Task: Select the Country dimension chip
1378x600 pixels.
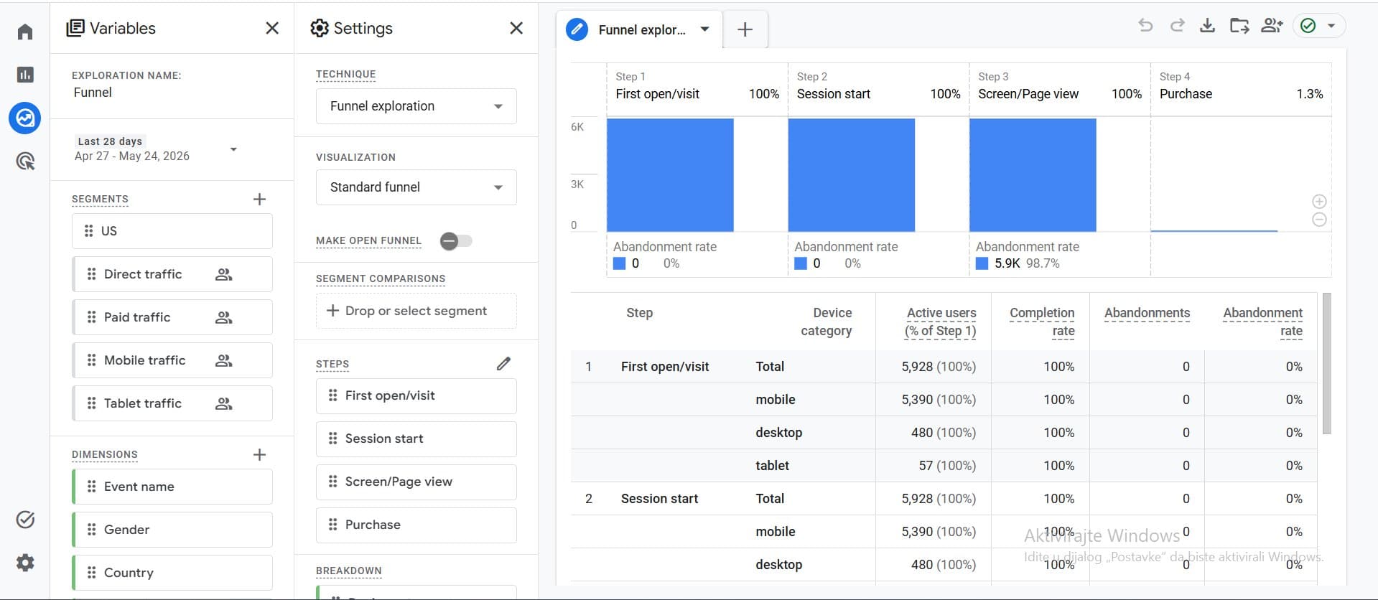Action: click(x=172, y=573)
